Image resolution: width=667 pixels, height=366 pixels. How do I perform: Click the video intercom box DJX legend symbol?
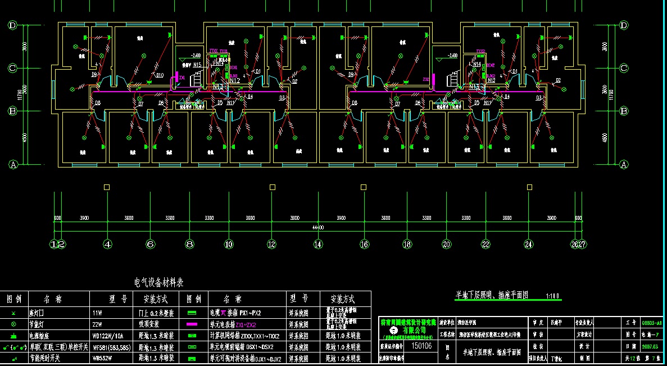pyautogui.click(x=192, y=358)
